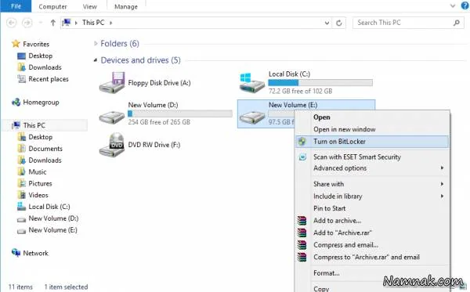
Task: Switch to the View ribbon tab
Action: point(89,6)
